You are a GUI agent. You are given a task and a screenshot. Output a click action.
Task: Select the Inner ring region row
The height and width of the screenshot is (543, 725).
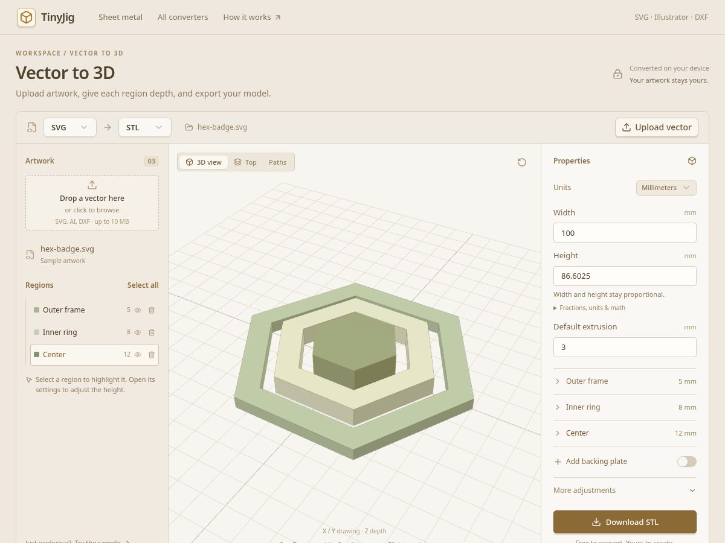click(x=94, y=332)
